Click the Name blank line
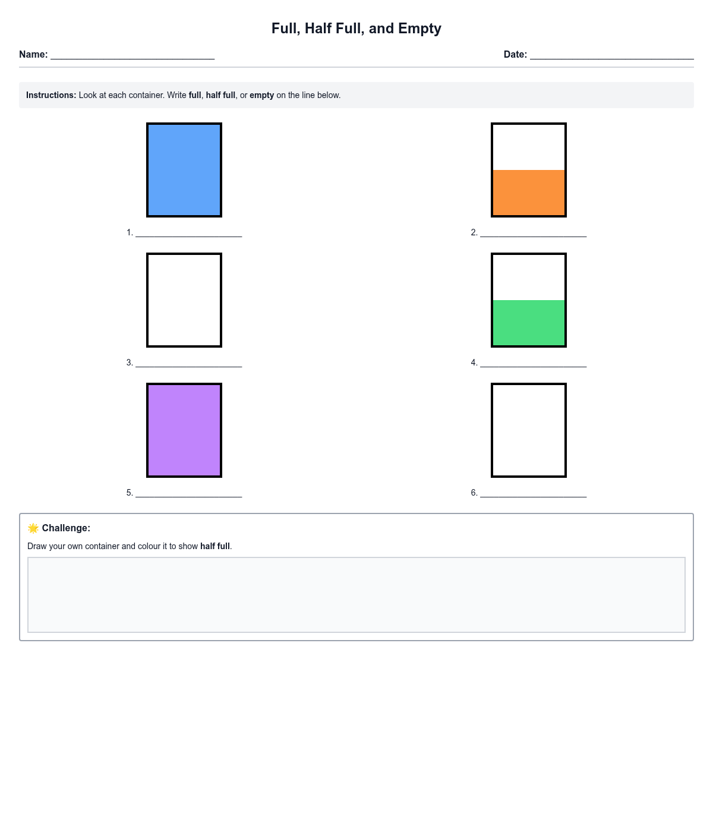This screenshot has width=713, height=832. point(132,55)
